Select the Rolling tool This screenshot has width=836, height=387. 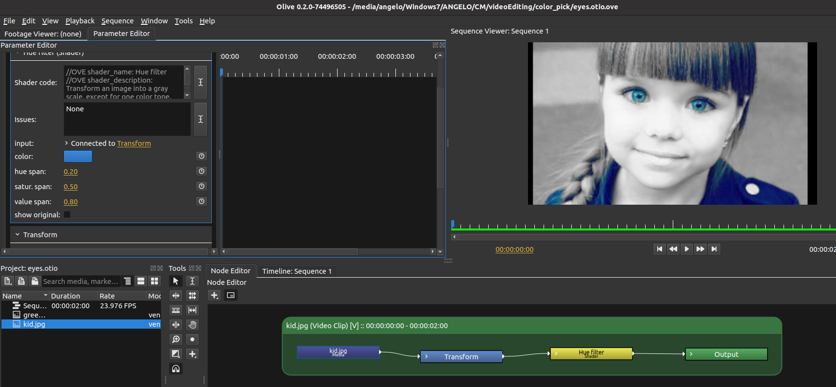[x=192, y=296]
